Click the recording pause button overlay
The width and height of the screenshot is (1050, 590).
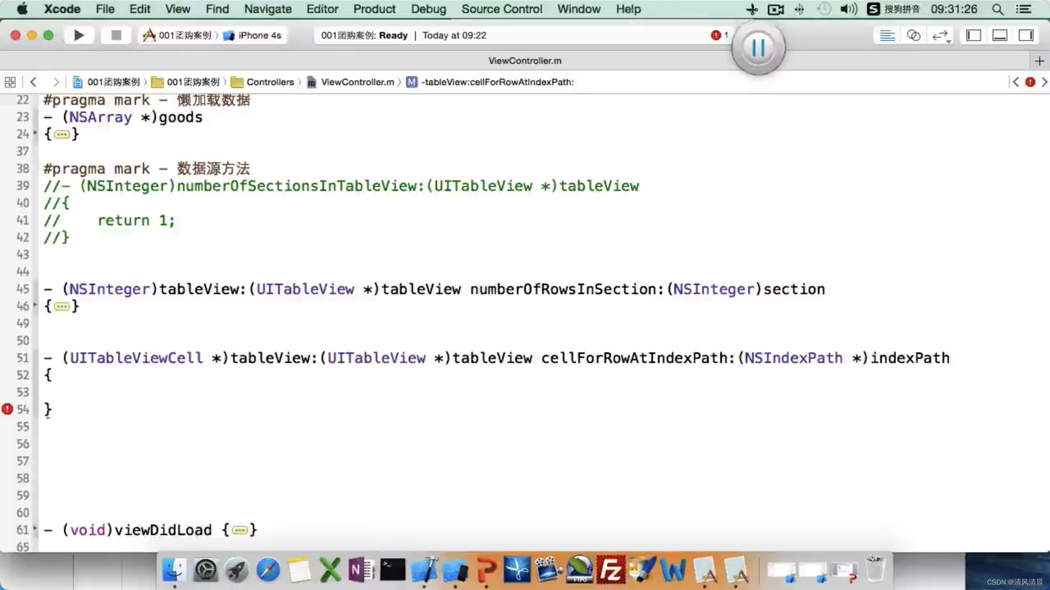(758, 48)
